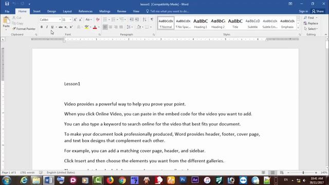Screen dimensions: 329x185
Task: Apply text highlight color
Action: point(86,27)
